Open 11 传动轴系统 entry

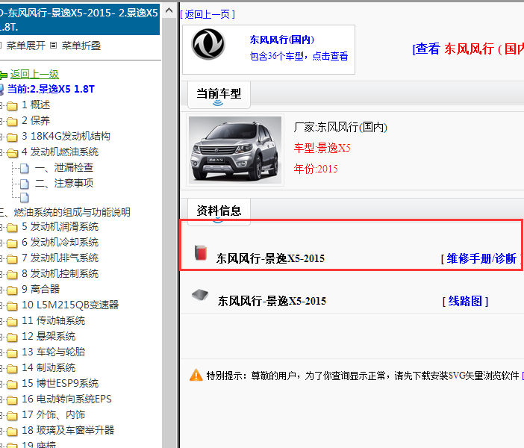54,320
